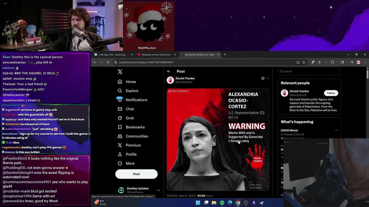This screenshot has height=207, width=369.
Task: Open Home in the X sidebar
Action: click(x=127, y=82)
